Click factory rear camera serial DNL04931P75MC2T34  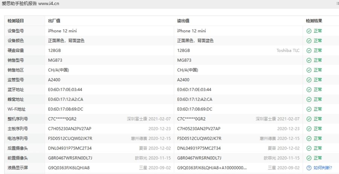pos(70,148)
